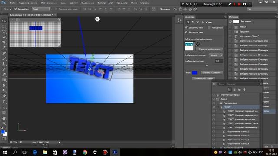Toggle the Invisible checkbox in Properties
This screenshot has width=278, height=156.
pyautogui.click(x=209, y=27)
